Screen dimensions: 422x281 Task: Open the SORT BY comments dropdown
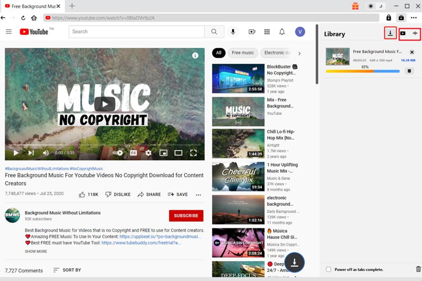click(67, 270)
